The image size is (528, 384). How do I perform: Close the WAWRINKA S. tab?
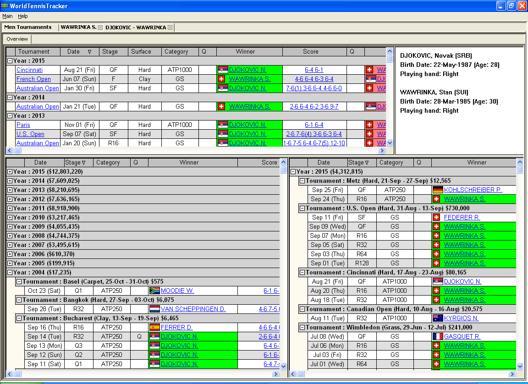(100, 27)
